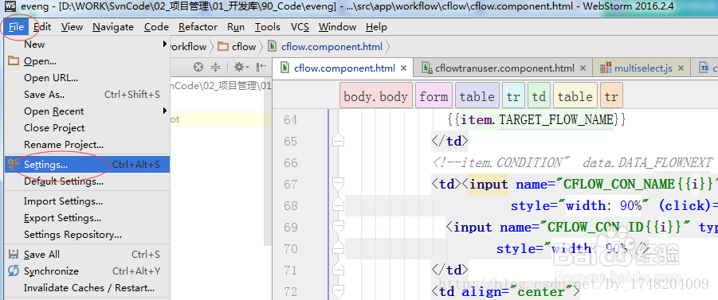Choose Rename Project...
This screenshot has width=718, height=300.
click(87, 145)
